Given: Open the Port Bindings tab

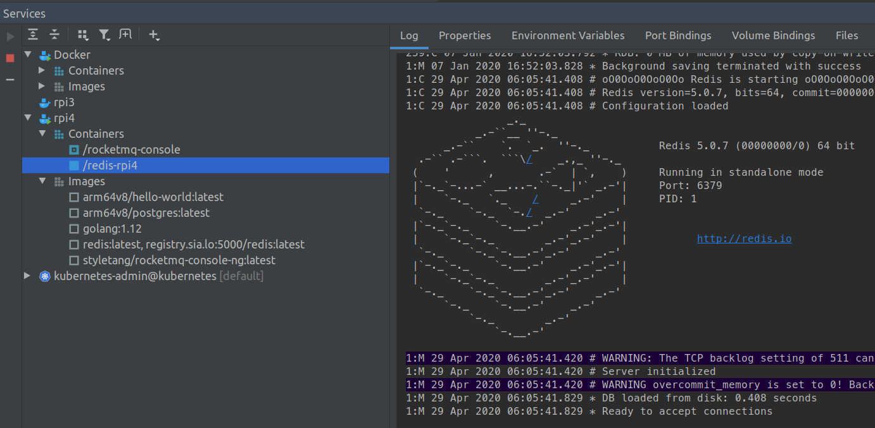Looking at the screenshot, I should click(x=678, y=35).
